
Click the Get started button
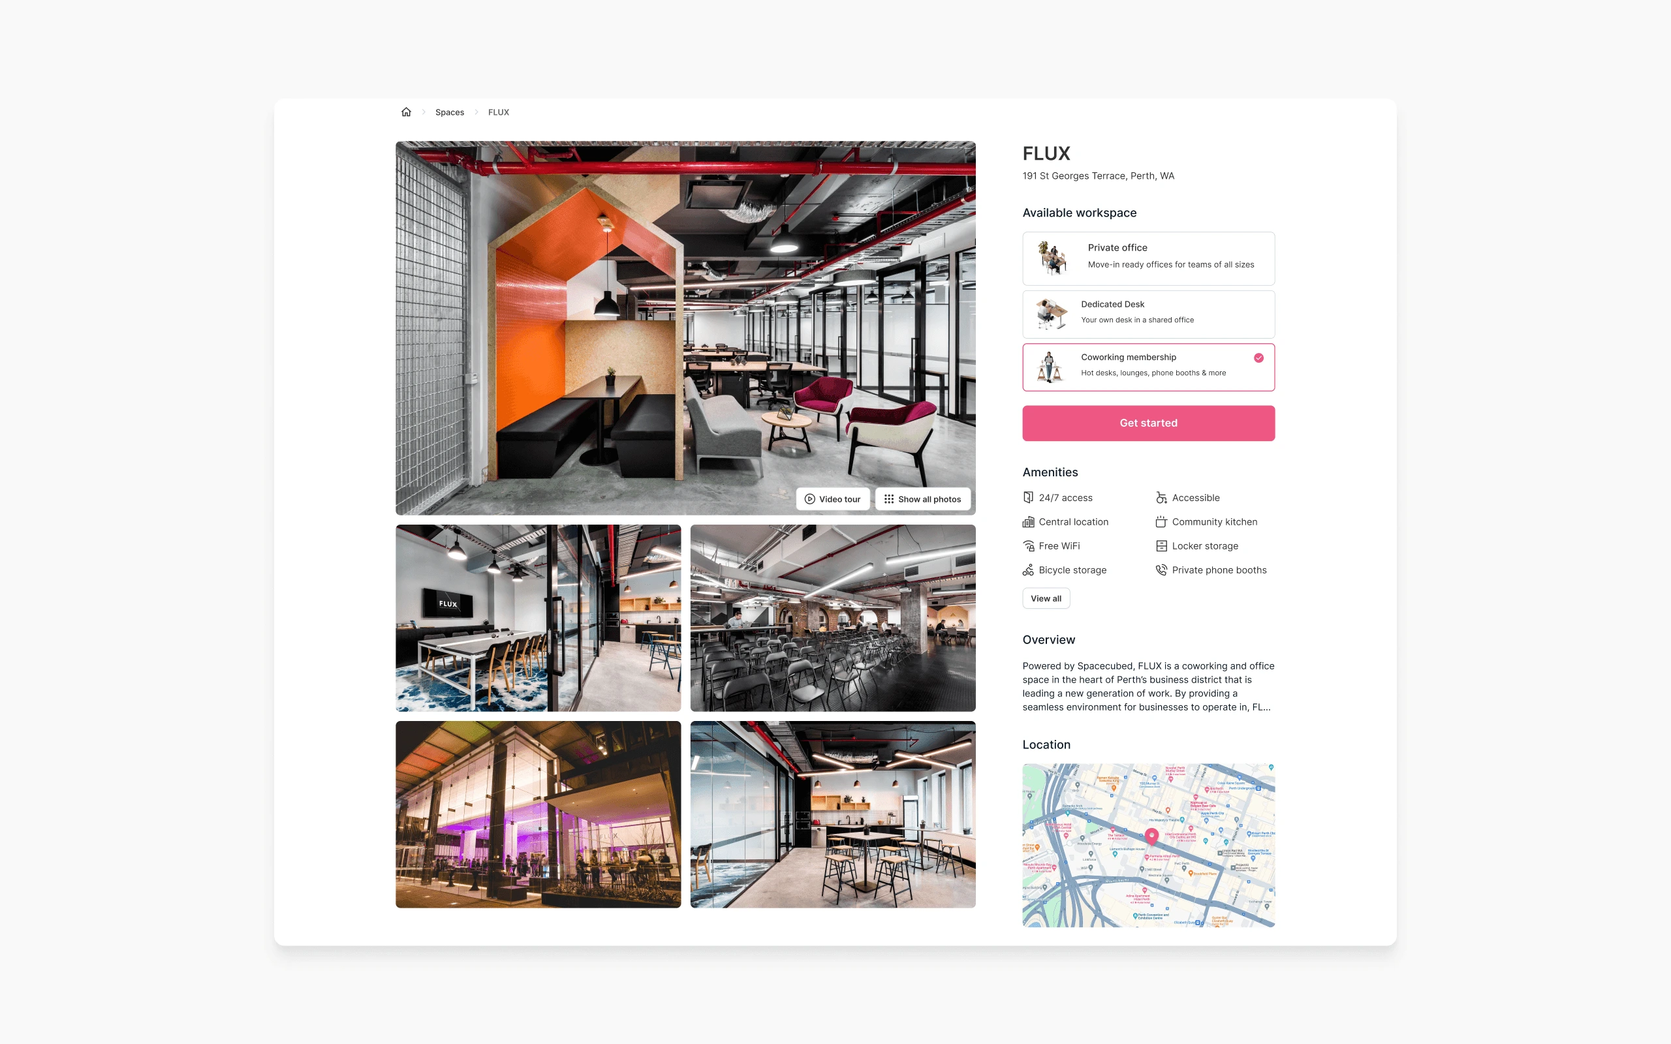(1149, 422)
